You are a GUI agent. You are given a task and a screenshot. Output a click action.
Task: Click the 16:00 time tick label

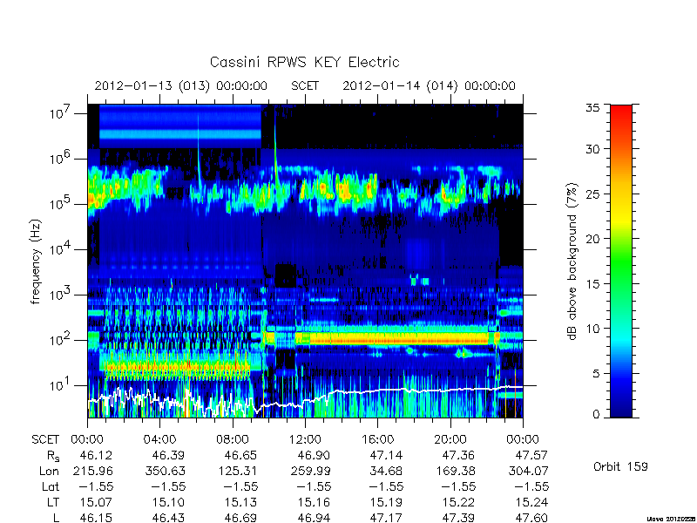378,440
